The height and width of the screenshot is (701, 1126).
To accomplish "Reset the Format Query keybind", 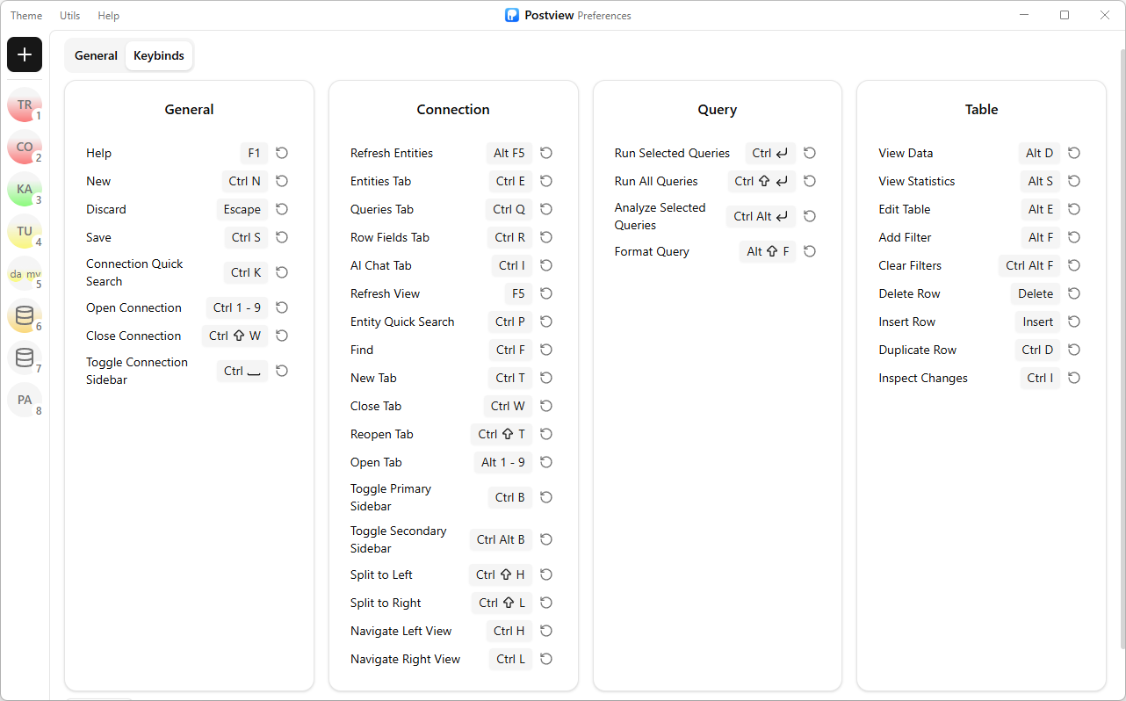I will pos(810,251).
